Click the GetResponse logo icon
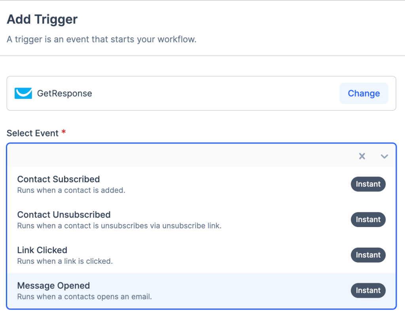 coord(23,93)
